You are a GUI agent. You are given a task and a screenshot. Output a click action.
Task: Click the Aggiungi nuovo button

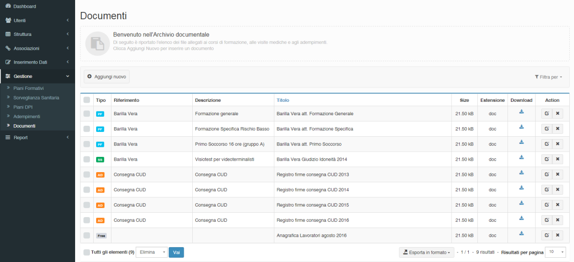pyautogui.click(x=107, y=76)
